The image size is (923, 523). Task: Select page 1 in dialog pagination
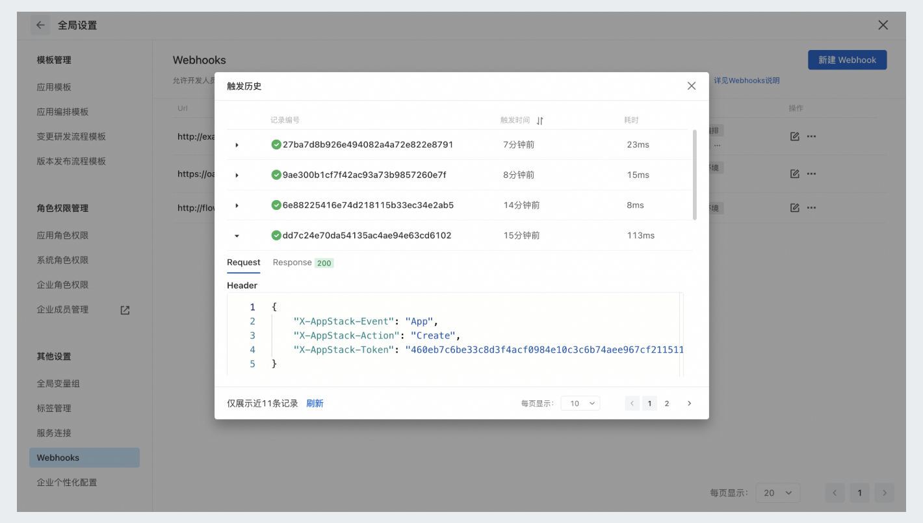(649, 403)
